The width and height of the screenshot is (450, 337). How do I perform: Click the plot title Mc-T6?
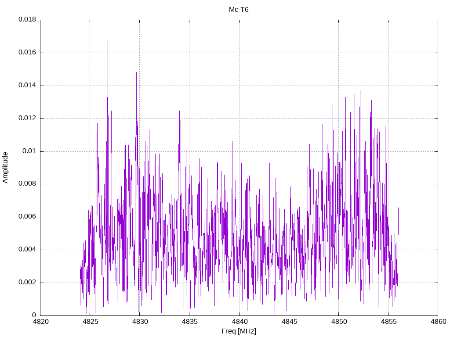pyautogui.click(x=239, y=10)
